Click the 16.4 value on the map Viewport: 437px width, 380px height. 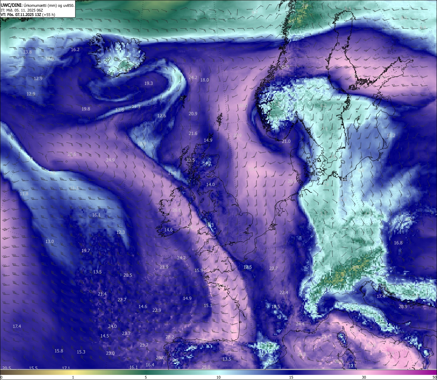(150, 365)
